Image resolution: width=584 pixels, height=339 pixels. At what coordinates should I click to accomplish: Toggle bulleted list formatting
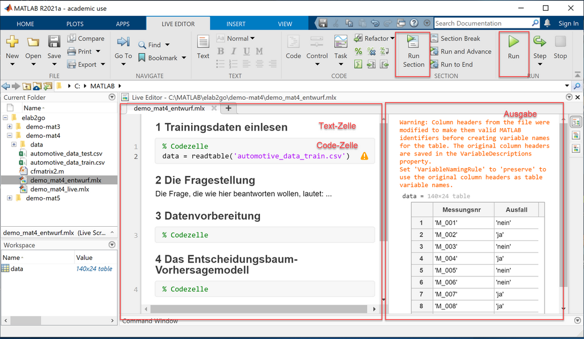(221, 64)
